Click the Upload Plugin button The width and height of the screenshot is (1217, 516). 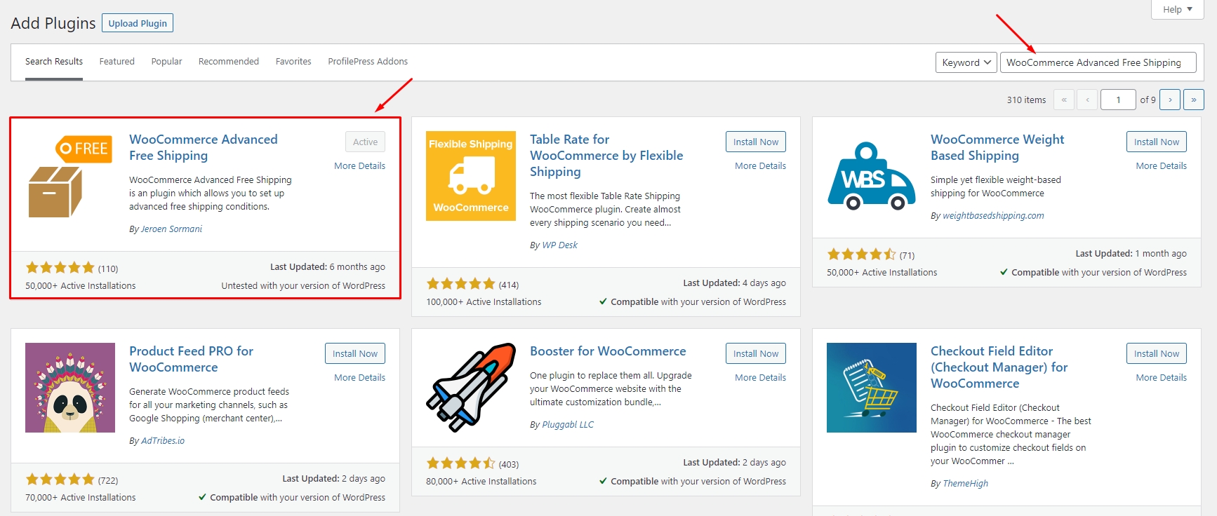(x=138, y=23)
